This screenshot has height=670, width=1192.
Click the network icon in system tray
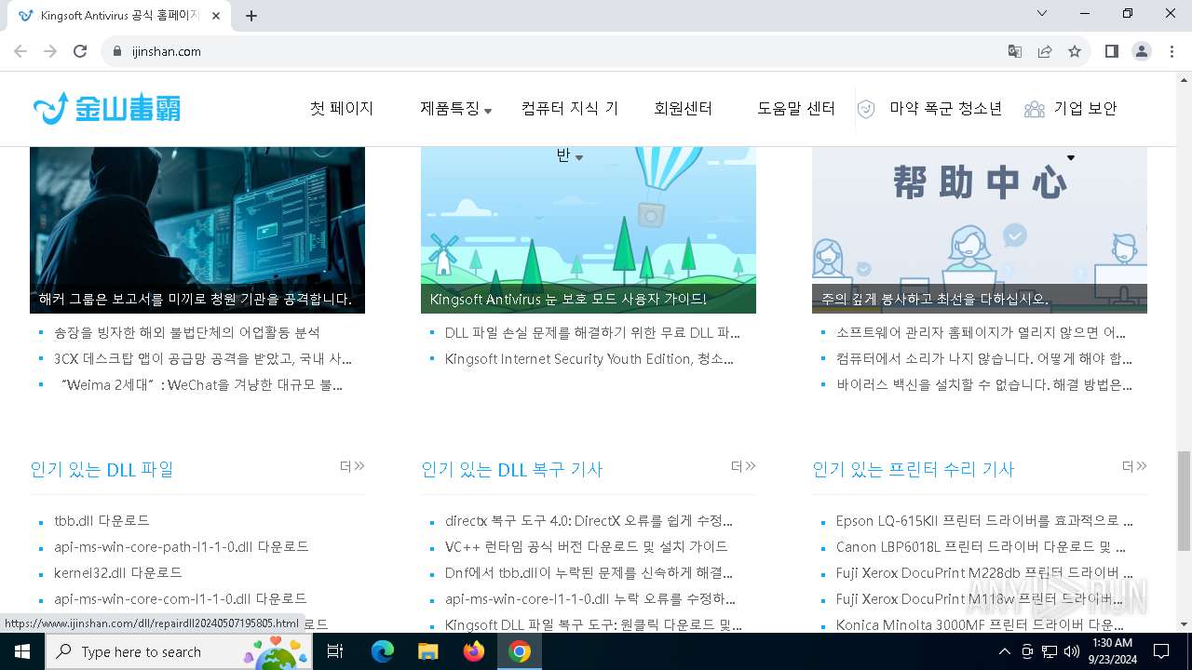click(1050, 651)
